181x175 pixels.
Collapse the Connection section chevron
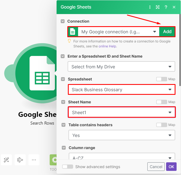point(63,21)
